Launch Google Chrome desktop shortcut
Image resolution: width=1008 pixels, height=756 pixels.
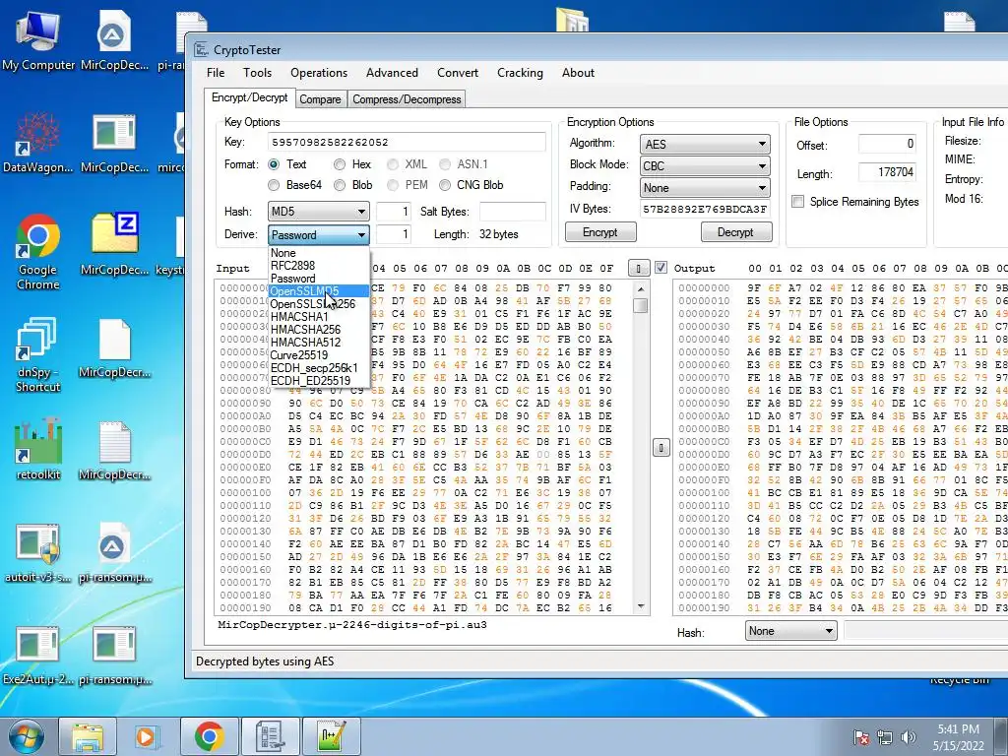pyautogui.click(x=38, y=252)
